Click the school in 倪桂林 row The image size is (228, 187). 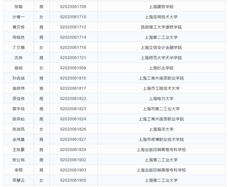click(161, 37)
